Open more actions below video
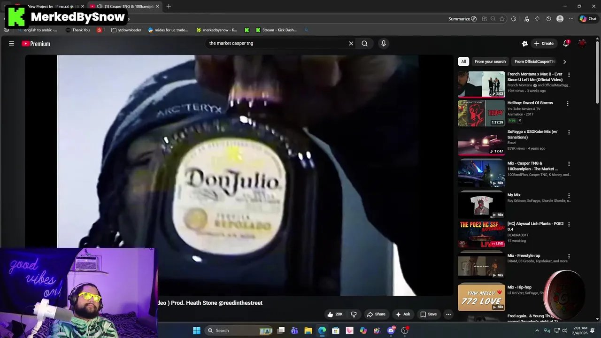Image resolution: width=601 pixels, height=338 pixels. (x=448, y=314)
